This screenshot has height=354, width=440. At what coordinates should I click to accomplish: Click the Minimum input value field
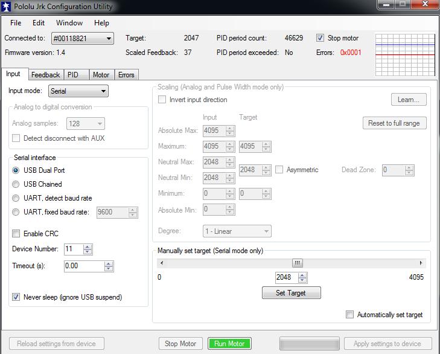[214, 193]
